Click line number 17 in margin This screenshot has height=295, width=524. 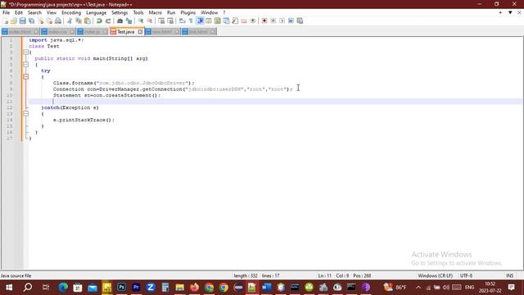click(10, 138)
